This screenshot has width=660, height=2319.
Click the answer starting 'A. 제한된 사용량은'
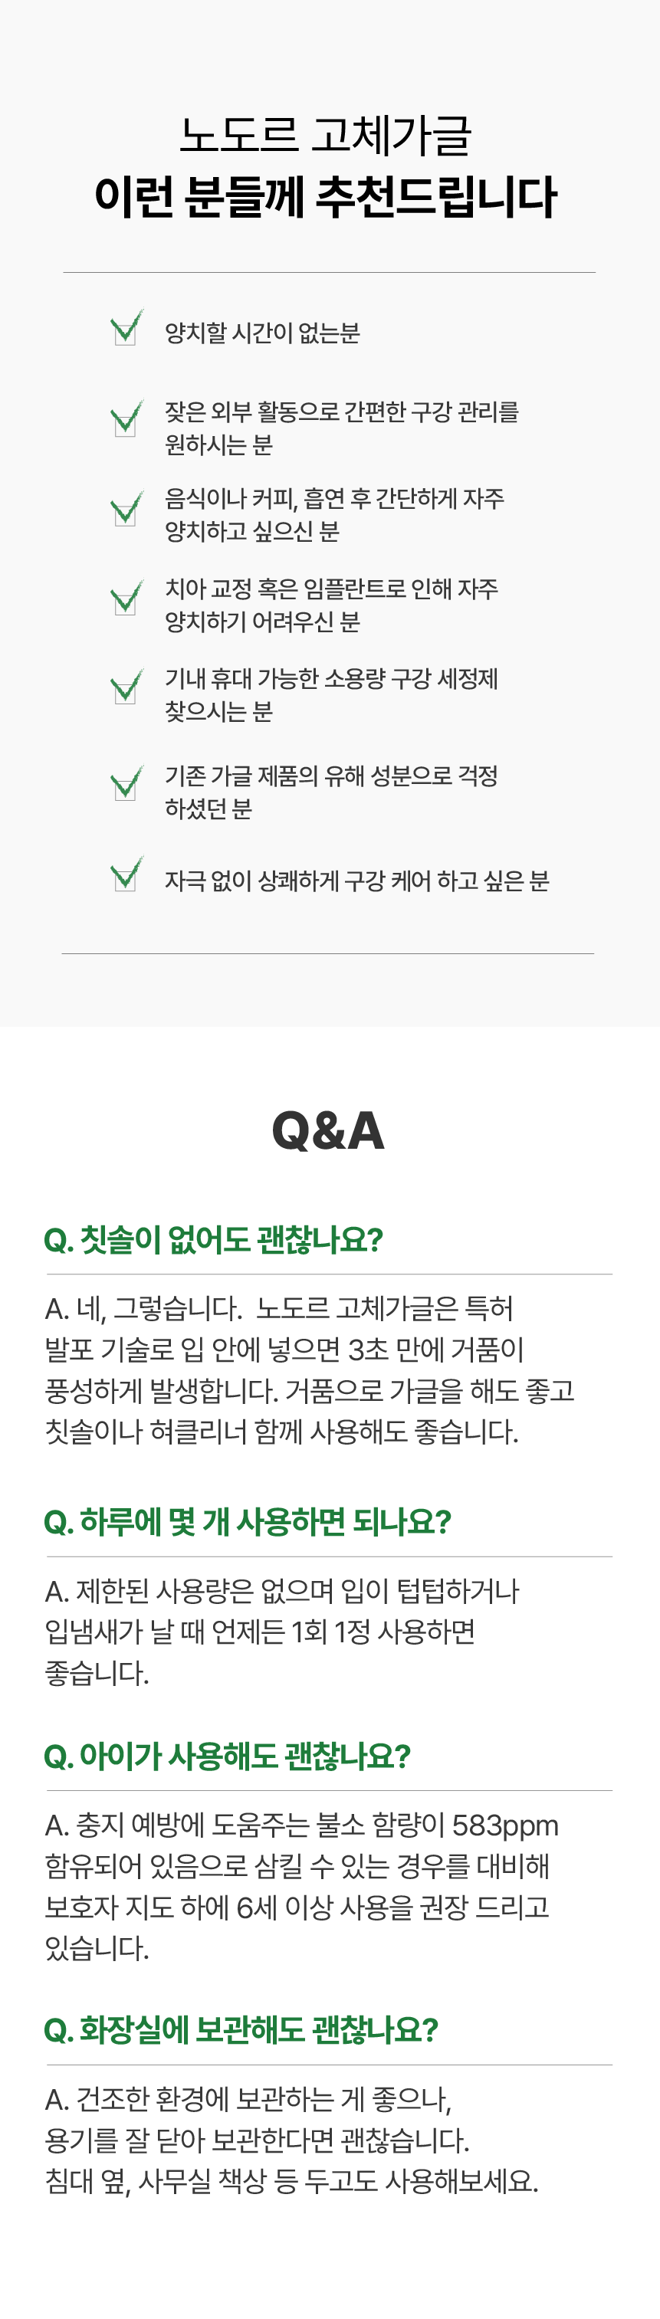pos(282,1632)
